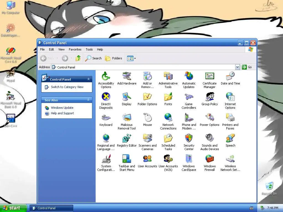Screen dimensions: 283x212
Task: Open the Tools menu
Action: (89, 49)
